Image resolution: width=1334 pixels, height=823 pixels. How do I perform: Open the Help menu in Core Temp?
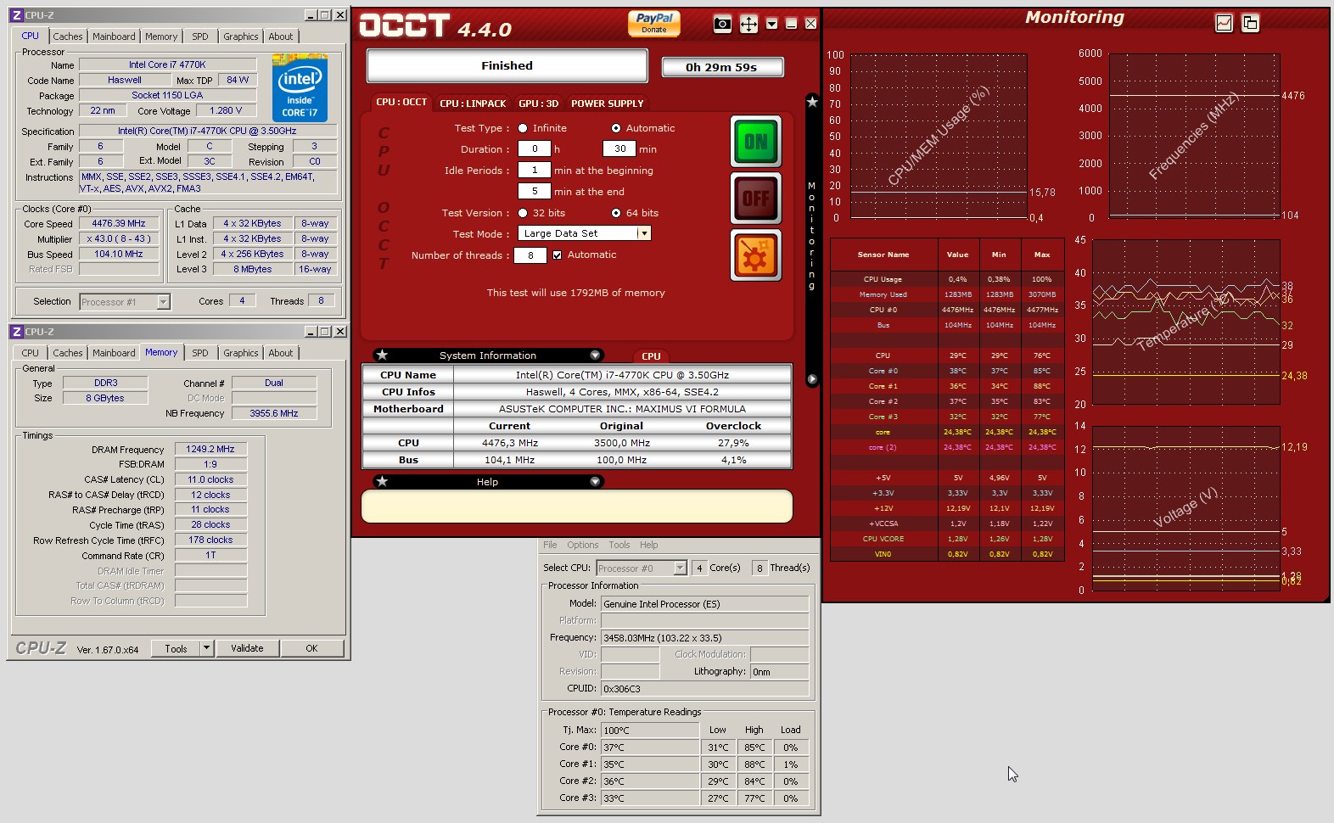(649, 545)
